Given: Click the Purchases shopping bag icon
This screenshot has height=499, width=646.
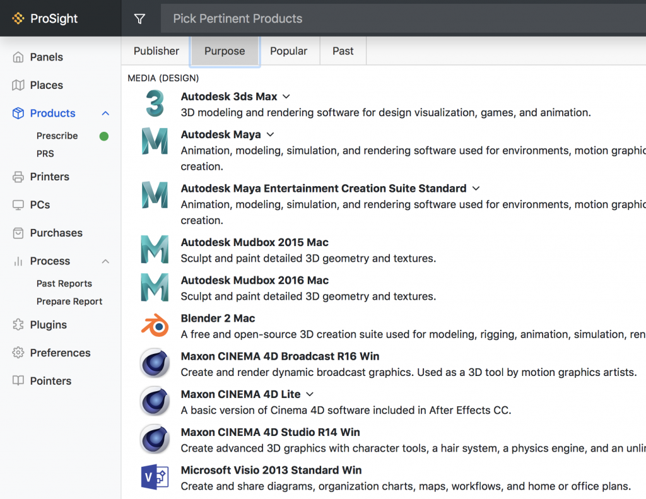Looking at the screenshot, I should pos(18,233).
